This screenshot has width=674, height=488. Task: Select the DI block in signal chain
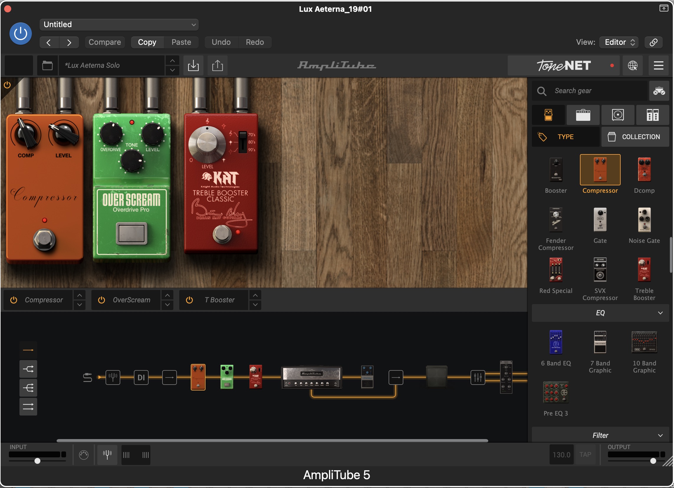pyautogui.click(x=141, y=377)
